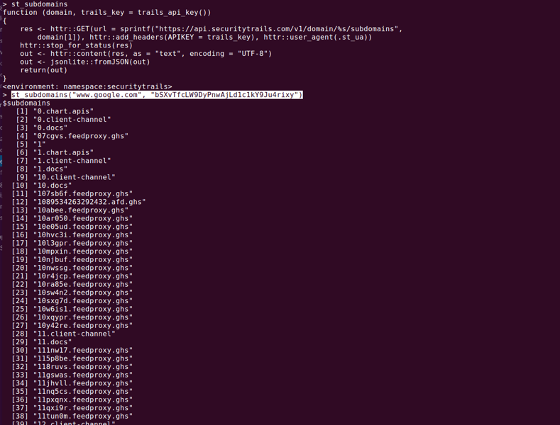The width and height of the screenshot is (560, 425).
Task: Click the "11.docs" entry
Action: tap(53, 342)
